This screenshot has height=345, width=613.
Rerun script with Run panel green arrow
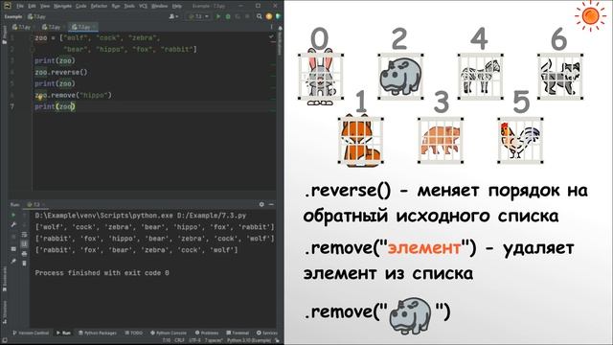coord(13,215)
